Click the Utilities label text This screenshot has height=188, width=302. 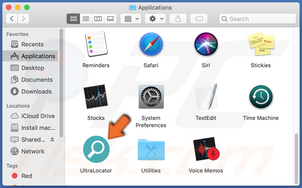[x=151, y=171]
